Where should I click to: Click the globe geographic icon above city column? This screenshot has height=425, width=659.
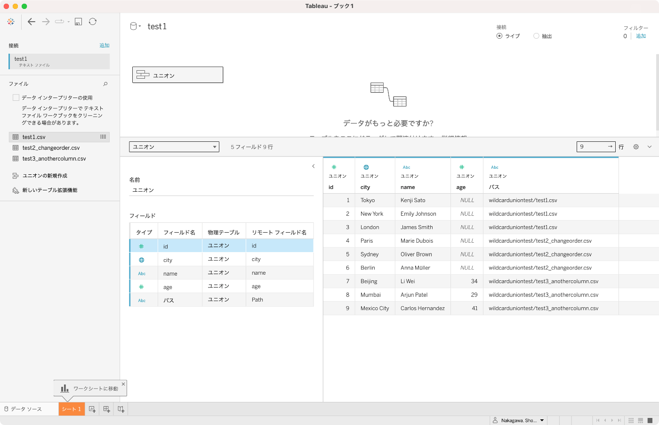coord(366,167)
